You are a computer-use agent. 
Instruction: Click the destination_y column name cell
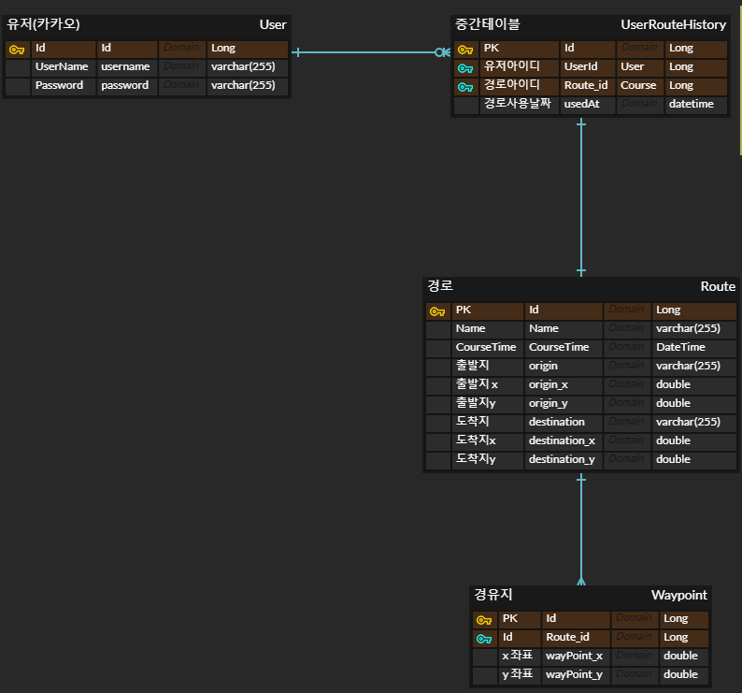point(564,460)
